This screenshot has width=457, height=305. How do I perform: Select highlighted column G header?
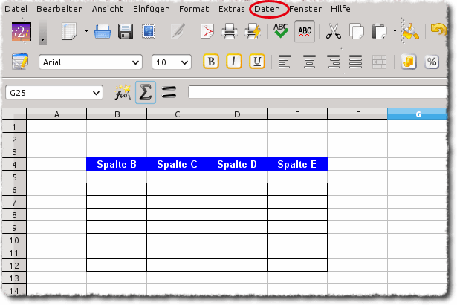pos(417,114)
